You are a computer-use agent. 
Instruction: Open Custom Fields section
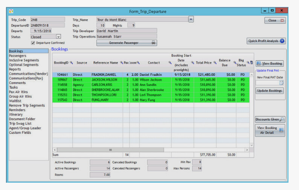click(x=20, y=133)
